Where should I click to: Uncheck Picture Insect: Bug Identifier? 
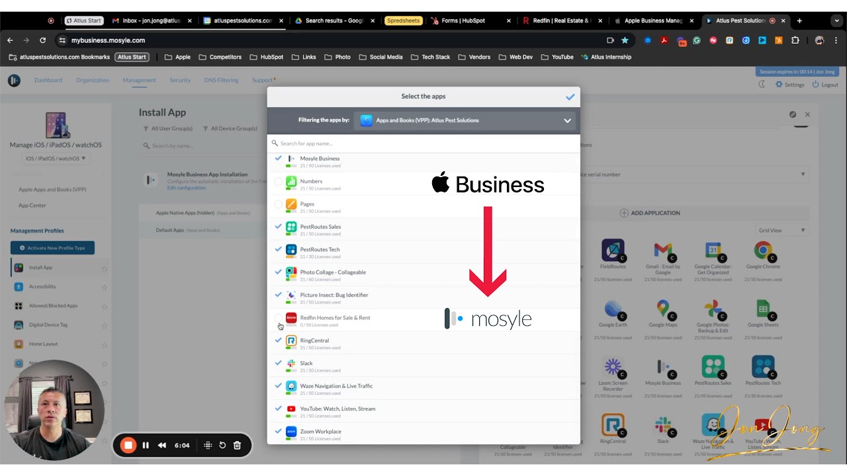[x=278, y=295]
